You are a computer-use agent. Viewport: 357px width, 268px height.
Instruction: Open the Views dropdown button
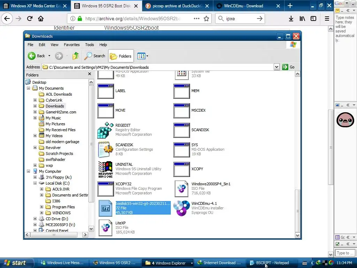point(143,56)
